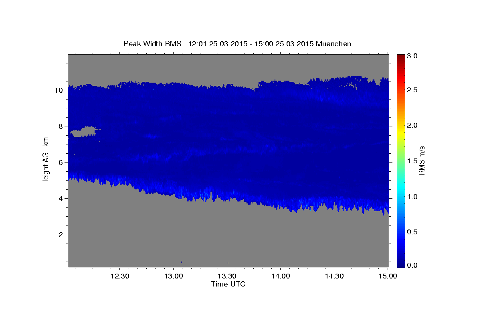Click the 'Muenchen' location in title
Image resolution: width=481 pixels, height=321 pixels.
click(x=333, y=44)
